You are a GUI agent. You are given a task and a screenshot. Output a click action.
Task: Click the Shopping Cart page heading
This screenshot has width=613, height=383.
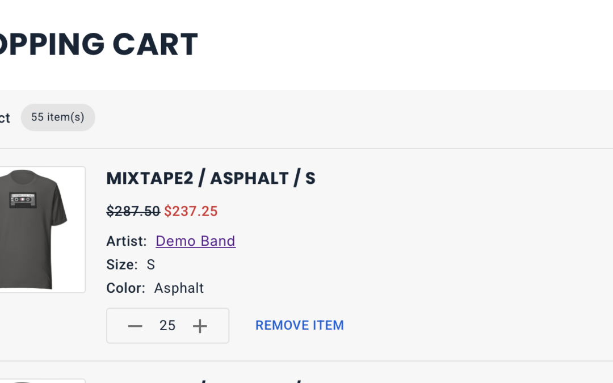point(99,44)
